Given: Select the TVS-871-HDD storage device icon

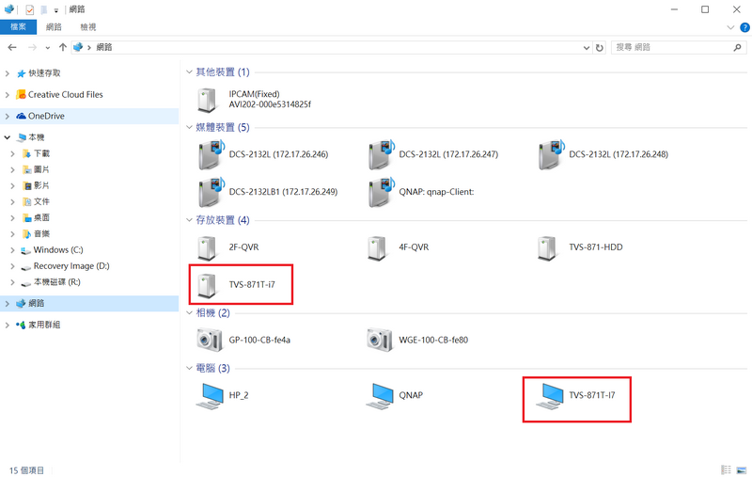Looking at the screenshot, I should (x=547, y=248).
